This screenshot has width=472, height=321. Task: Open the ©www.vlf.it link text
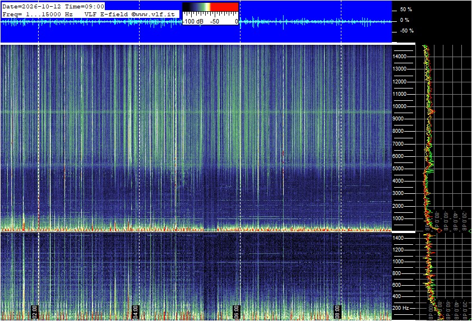153,14
